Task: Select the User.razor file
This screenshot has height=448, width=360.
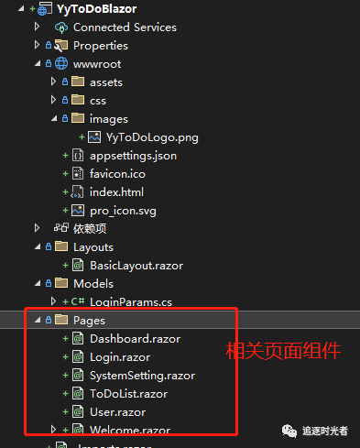Action: pyautogui.click(x=117, y=412)
